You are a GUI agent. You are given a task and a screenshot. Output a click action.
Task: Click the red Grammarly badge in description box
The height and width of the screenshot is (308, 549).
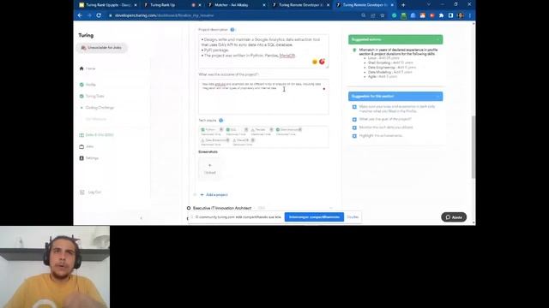coord(322,62)
